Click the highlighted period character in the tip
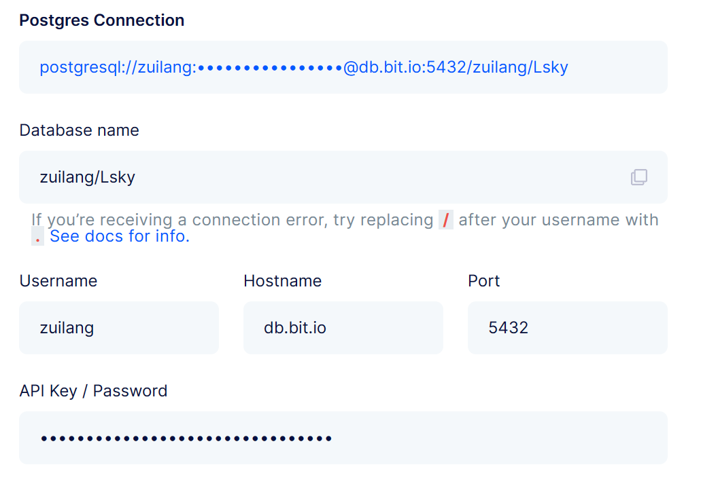The image size is (701, 486). point(37,237)
